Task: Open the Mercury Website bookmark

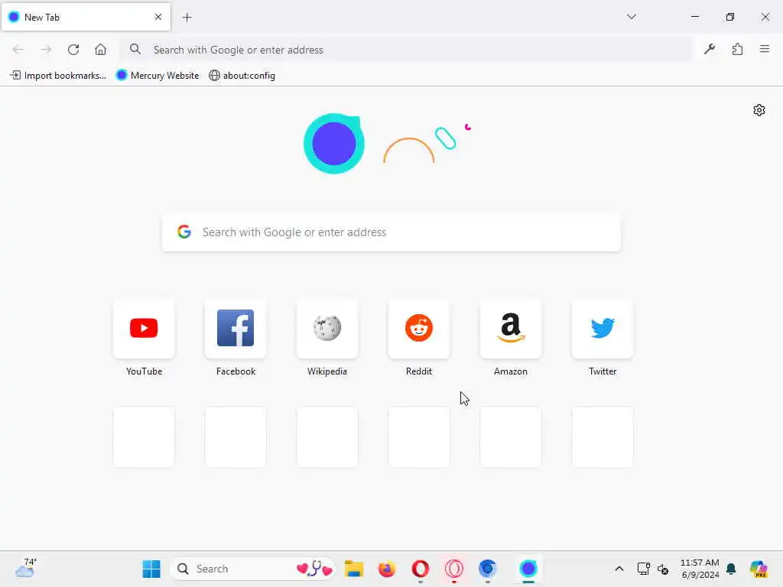Action: [158, 76]
